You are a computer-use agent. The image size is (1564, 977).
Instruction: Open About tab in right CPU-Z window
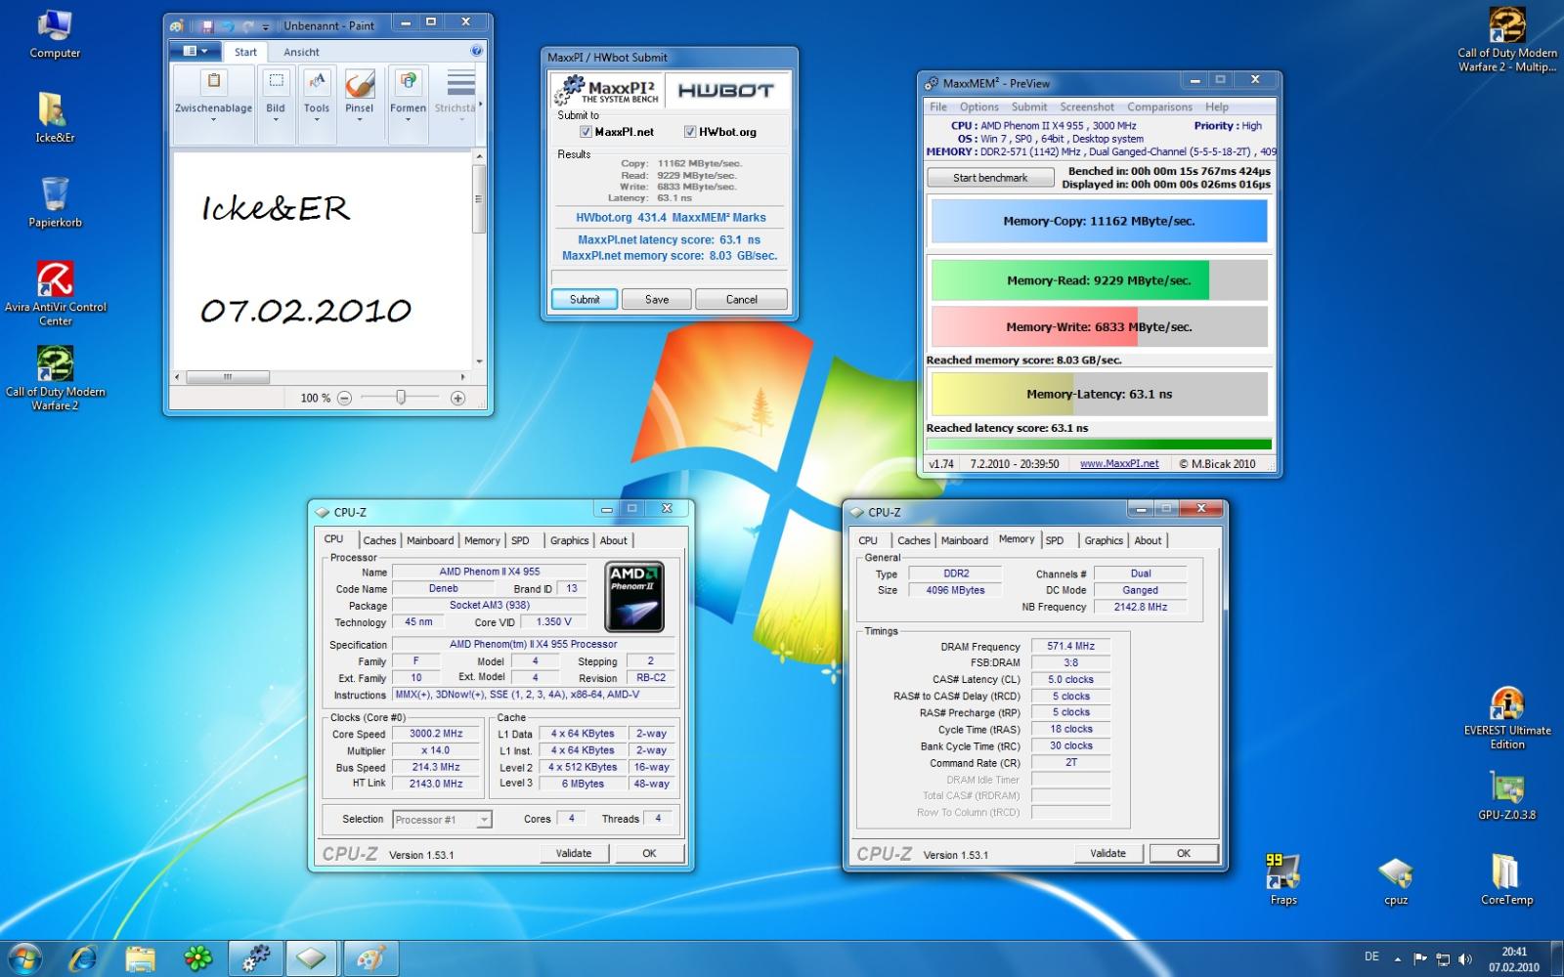[1148, 540]
